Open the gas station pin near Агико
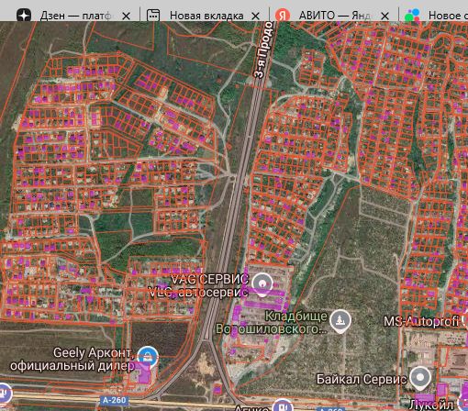The width and height of the screenshot is (468, 411). 283,405
